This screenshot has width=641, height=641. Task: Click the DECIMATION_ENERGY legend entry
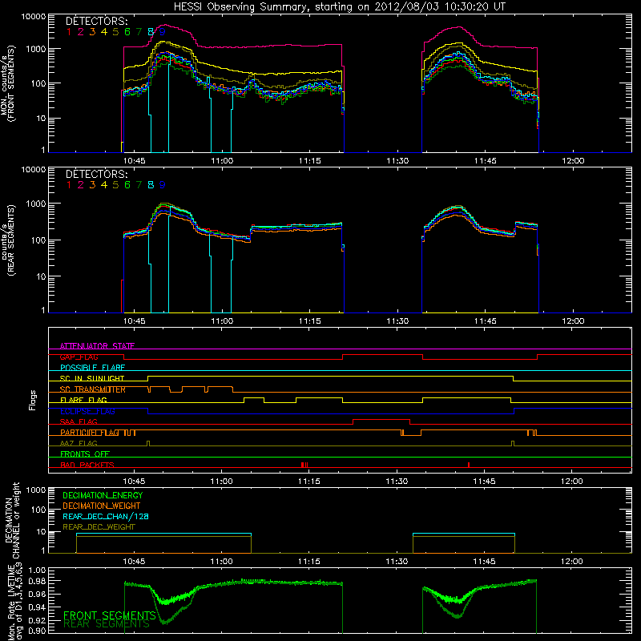(103, 495)
